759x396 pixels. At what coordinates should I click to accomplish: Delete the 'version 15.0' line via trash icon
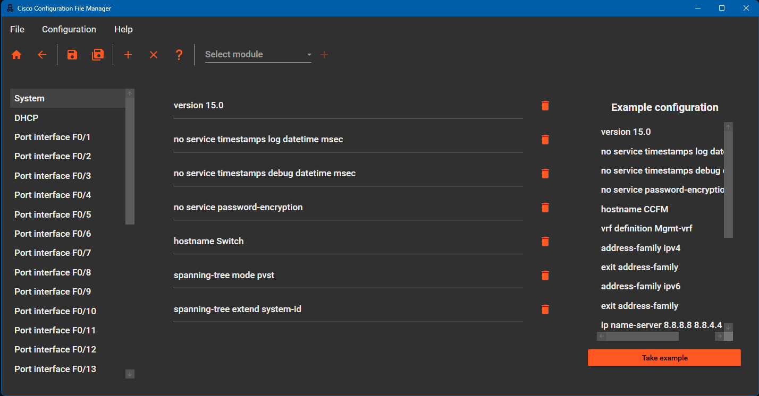545,106
